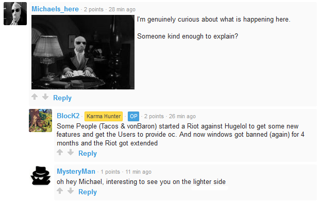Reply to BlocK2's explanation comment

[x=88, y=153]
